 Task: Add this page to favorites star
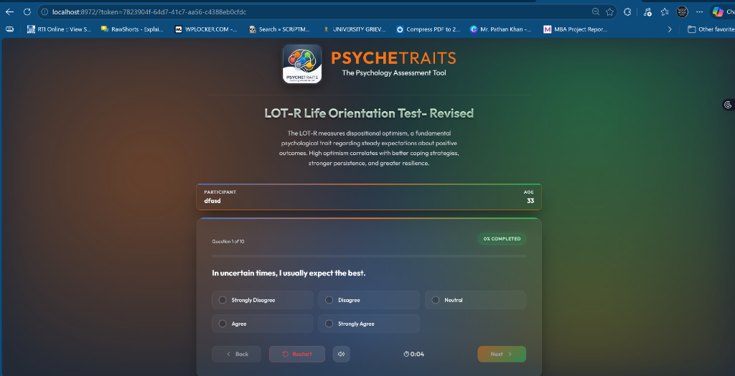coord(609,11)
